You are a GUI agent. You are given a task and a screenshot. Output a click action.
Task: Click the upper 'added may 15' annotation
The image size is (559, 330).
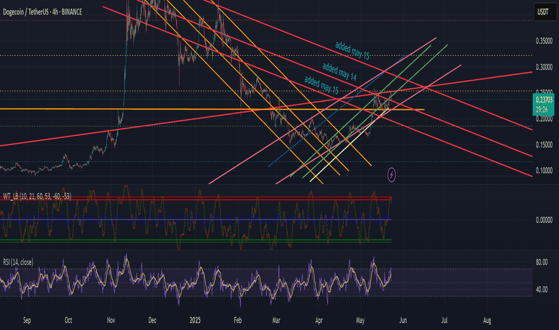coord(352,50)
